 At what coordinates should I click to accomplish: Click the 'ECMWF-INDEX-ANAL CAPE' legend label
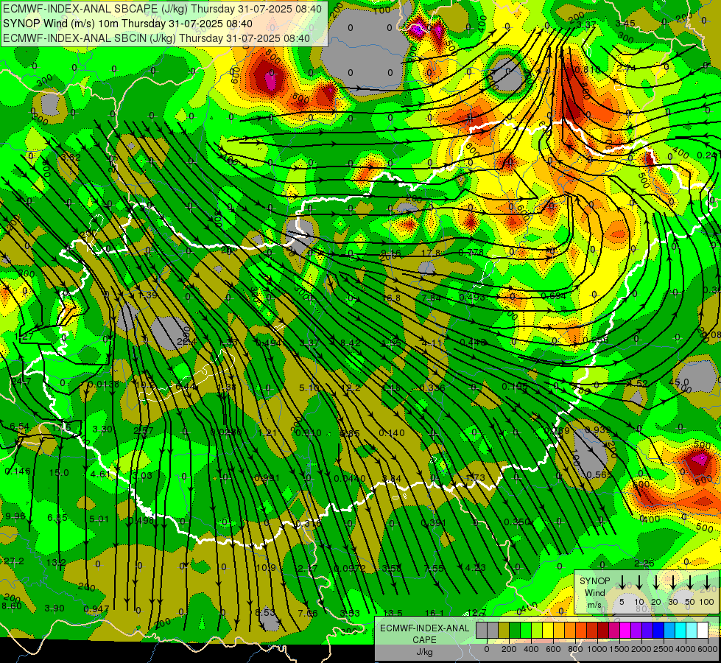click(x=424, y=634)
